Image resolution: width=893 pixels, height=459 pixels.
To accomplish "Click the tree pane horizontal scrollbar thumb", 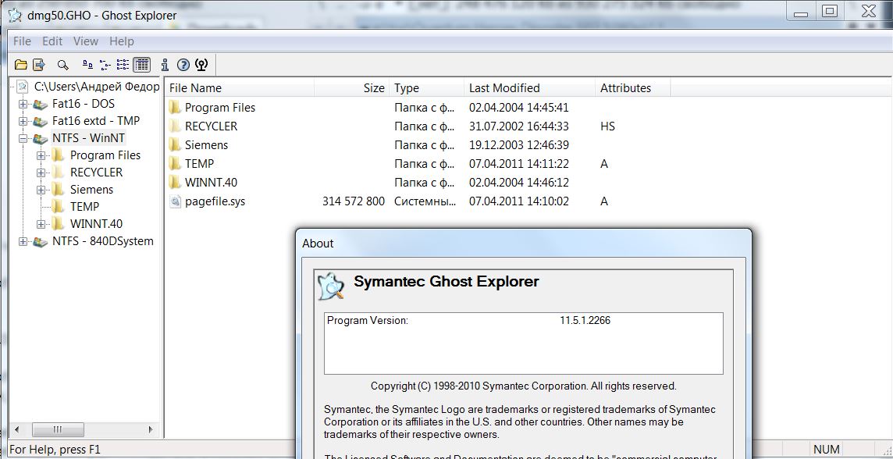I will (58, 429).
